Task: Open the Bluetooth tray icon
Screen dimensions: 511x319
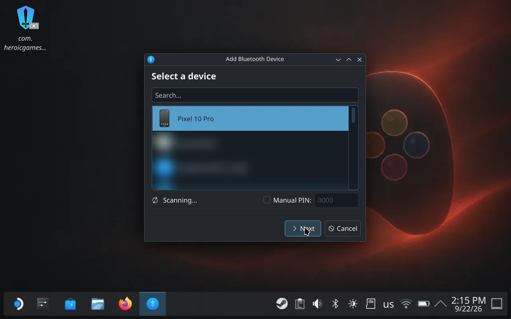Action: point(335,304)
